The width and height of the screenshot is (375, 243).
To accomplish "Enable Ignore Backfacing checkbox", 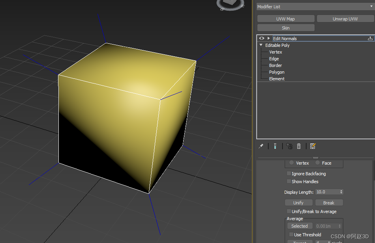I will 289,173.
